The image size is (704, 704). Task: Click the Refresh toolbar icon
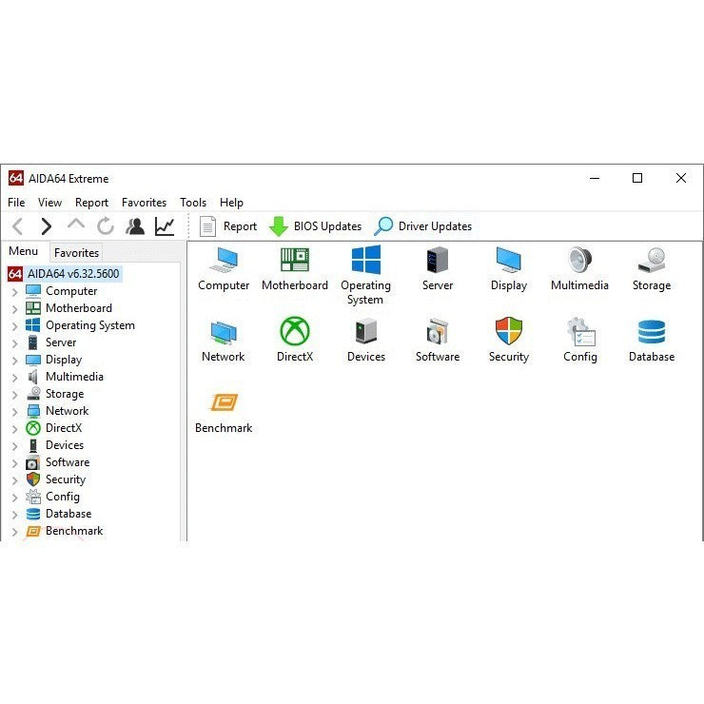coord(106,226)
